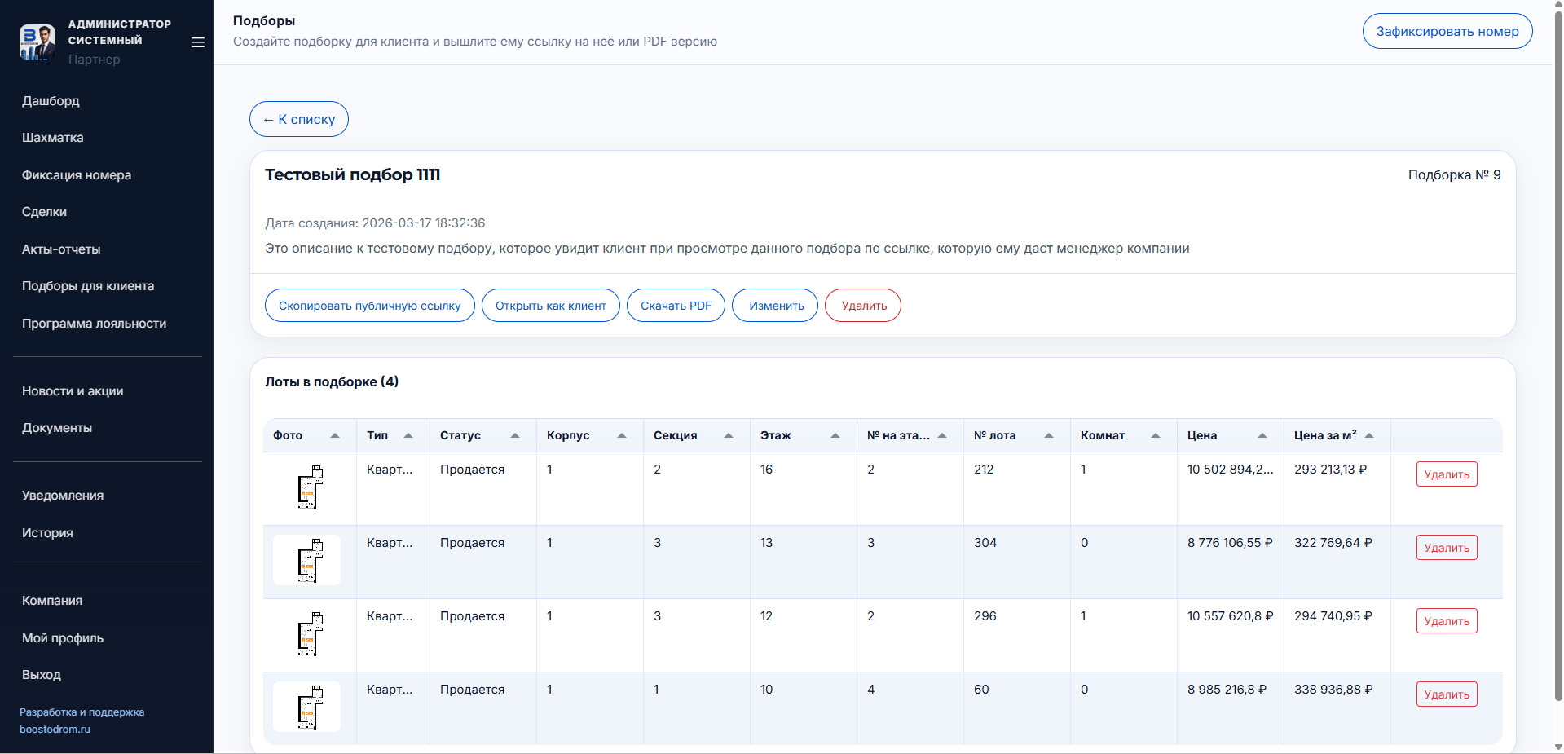
Task: Delete lot 304 with its Удалить button
Action: point(1447,548)
